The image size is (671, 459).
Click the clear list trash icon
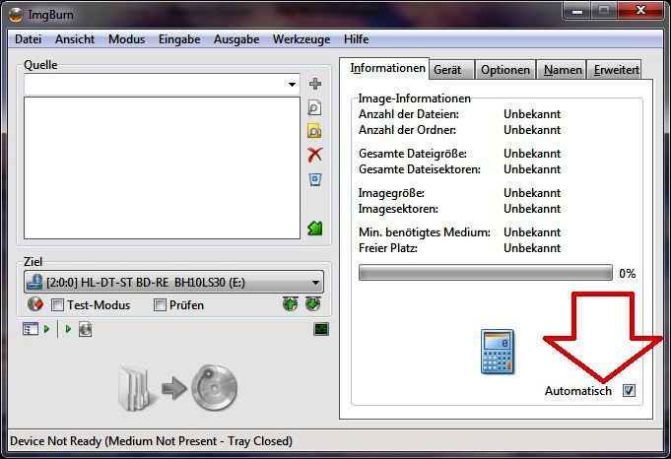click(x=315, y=179)
